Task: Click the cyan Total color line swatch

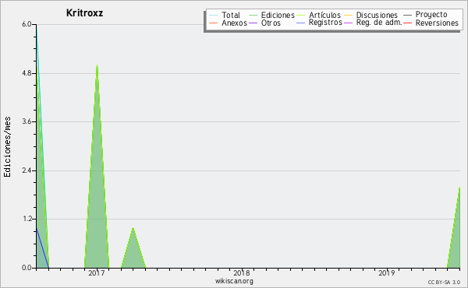Action: [x=214, y=16]
